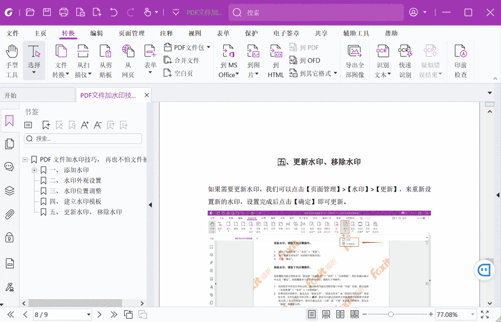Enable single page view mode
This screenshot has width=501, height=322.
tap(312, 314)
